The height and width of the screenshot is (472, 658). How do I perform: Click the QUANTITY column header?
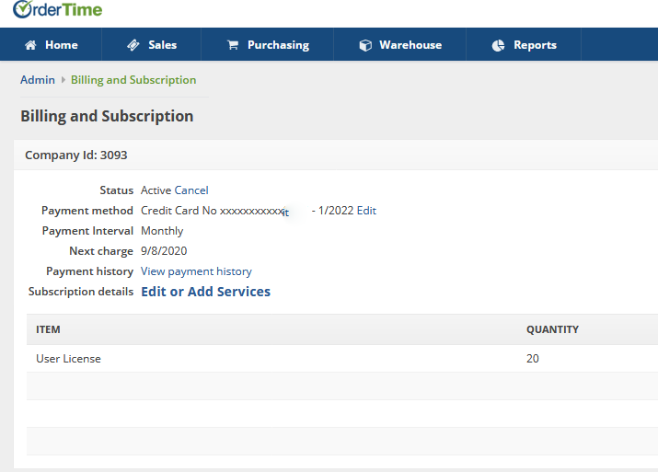pyautogui.click(x=552, y=329)
